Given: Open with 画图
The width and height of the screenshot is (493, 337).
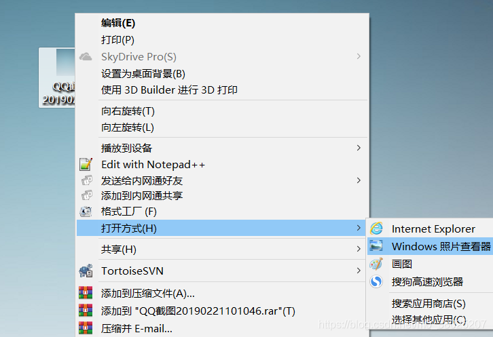Looking at the screenshot, I should [x=430, y=264].
